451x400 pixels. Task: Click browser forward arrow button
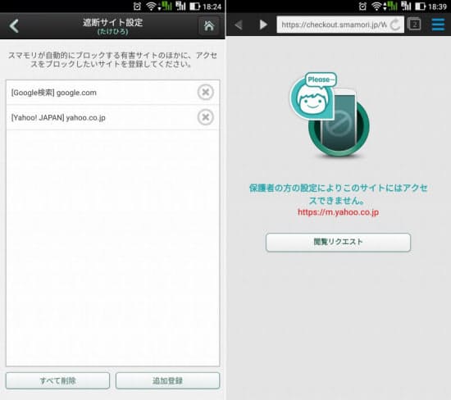(x=263, y=25)
